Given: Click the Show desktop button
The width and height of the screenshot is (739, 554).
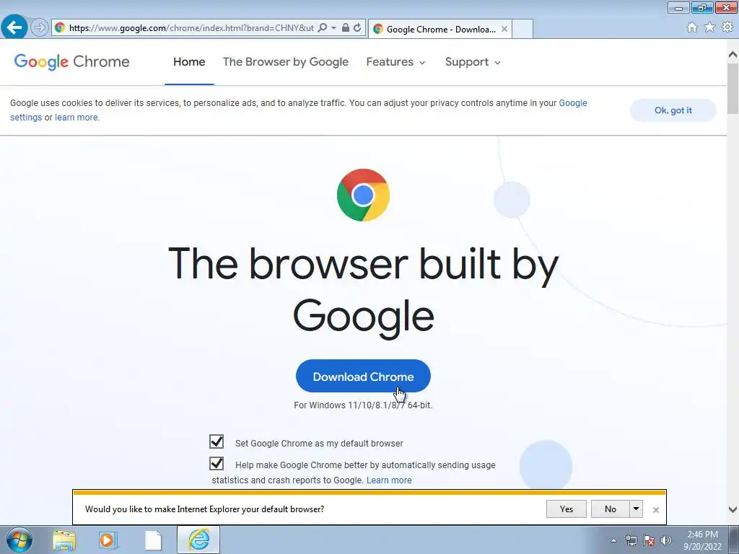Looking at the screenshot, I should [x=734, y=540].
